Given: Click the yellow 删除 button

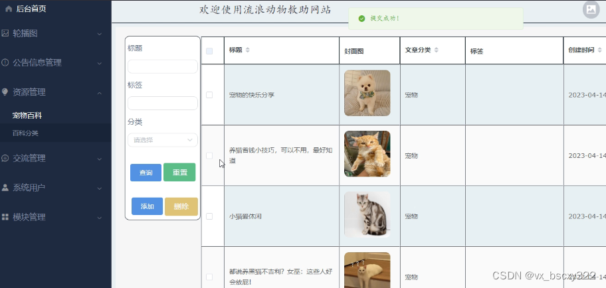Looking at the screenshot, I should [x=181, y=206].
